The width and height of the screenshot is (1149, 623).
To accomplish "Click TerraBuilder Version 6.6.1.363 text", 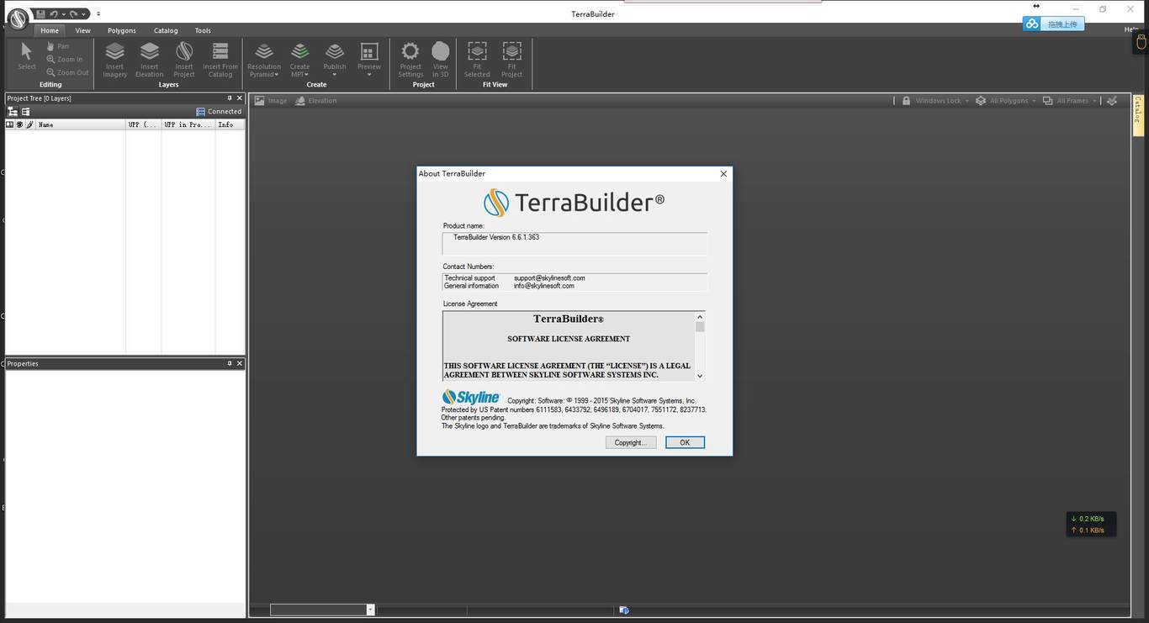I will coord(496,237).
